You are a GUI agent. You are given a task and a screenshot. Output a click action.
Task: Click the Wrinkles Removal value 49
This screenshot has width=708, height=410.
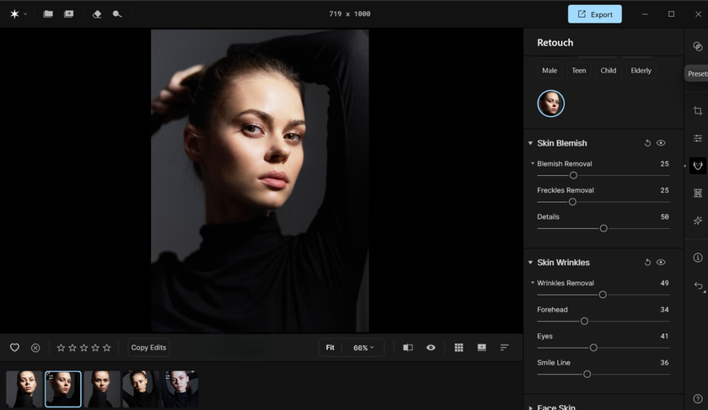tap(665, 283)
